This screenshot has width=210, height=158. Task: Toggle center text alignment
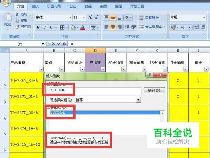click(x=113, y=27)
